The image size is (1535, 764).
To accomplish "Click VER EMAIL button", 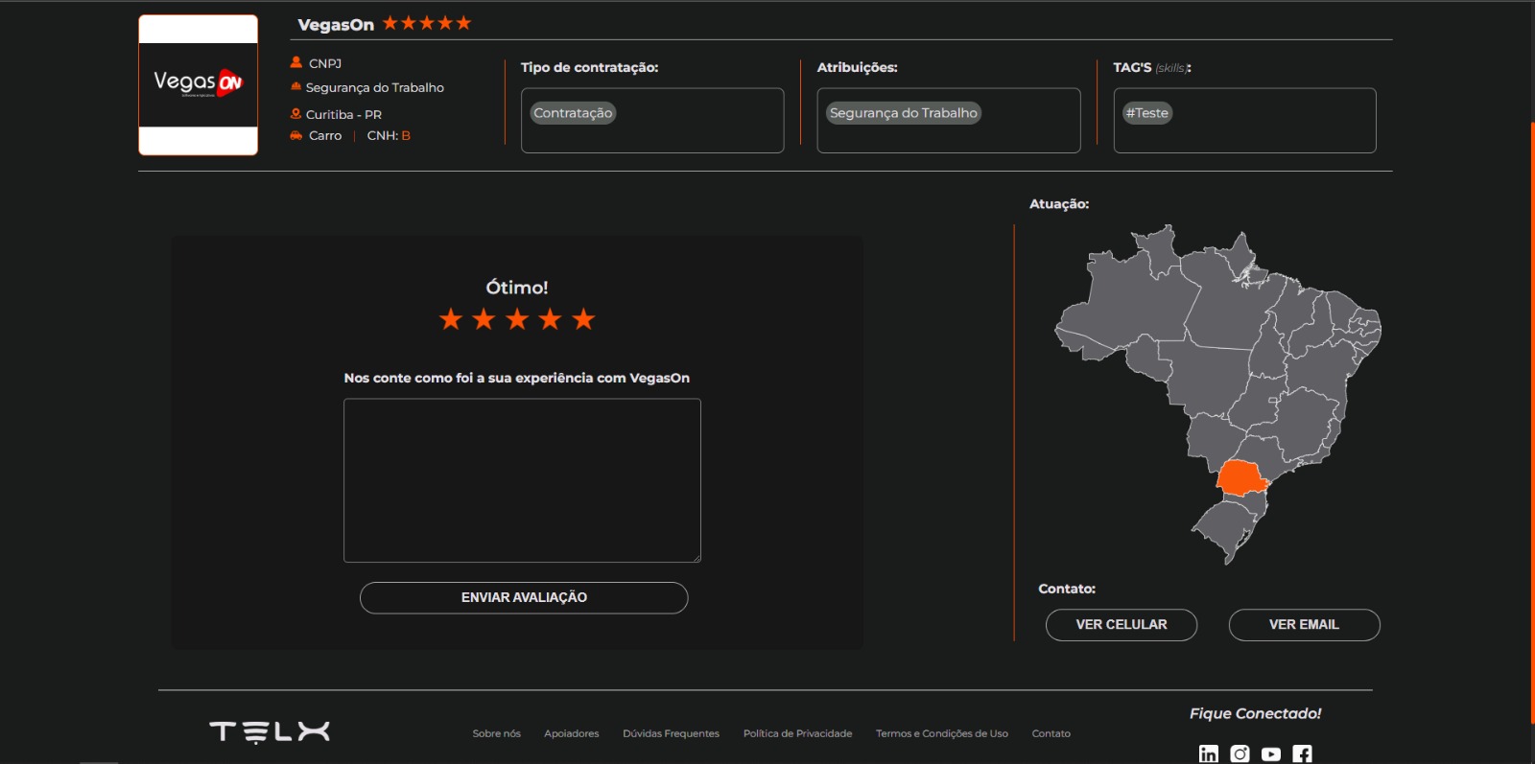I will tap(1304, 624).
